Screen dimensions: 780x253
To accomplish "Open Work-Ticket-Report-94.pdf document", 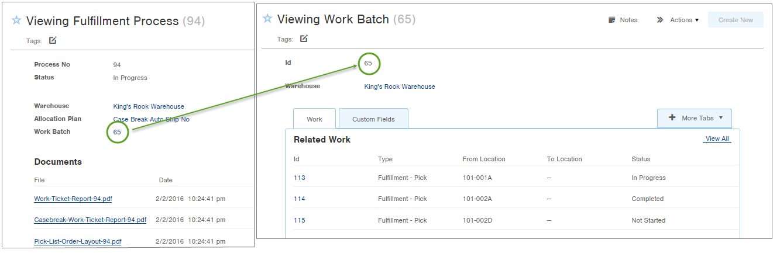I will 73,199.
